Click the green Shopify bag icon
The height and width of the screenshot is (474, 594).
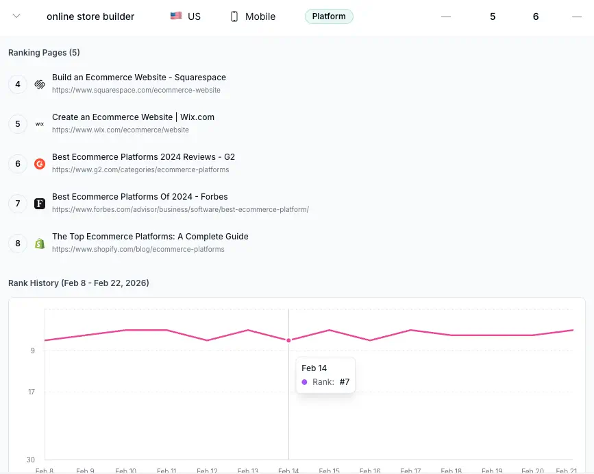(x=39, y=243)
